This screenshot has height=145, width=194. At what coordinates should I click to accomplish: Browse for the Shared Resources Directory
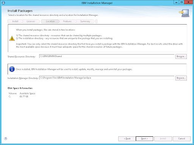click(x=181, y=57)
